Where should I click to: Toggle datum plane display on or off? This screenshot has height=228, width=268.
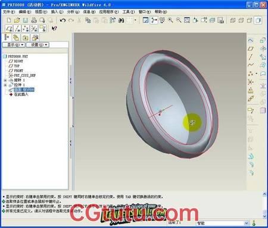pos(9,28)
